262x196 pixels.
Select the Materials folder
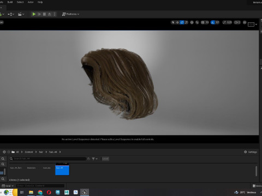(31, 168)
